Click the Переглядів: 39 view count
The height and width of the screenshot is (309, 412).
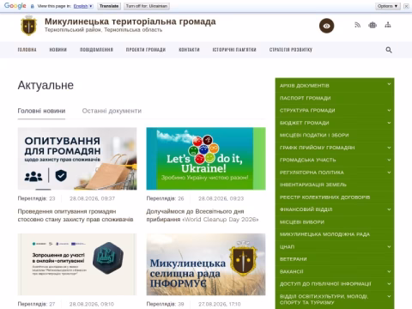(x=165, y=304)
